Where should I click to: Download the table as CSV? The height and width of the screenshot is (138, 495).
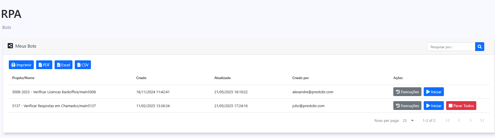tap(83, 65)
